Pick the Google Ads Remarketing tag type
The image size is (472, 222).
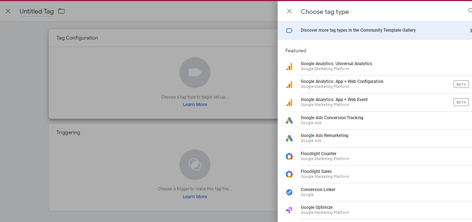324,137
